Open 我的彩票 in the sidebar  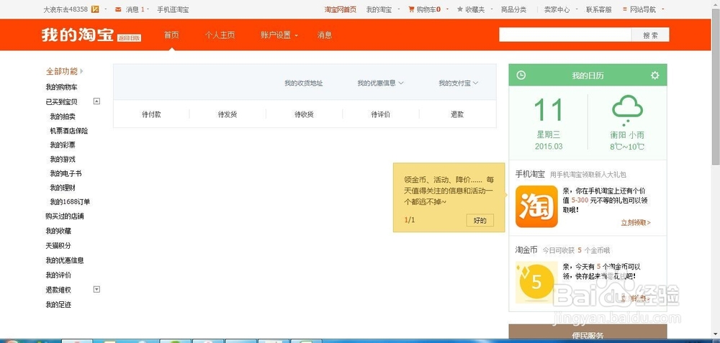pyautogui.click(x=63, y=145)
